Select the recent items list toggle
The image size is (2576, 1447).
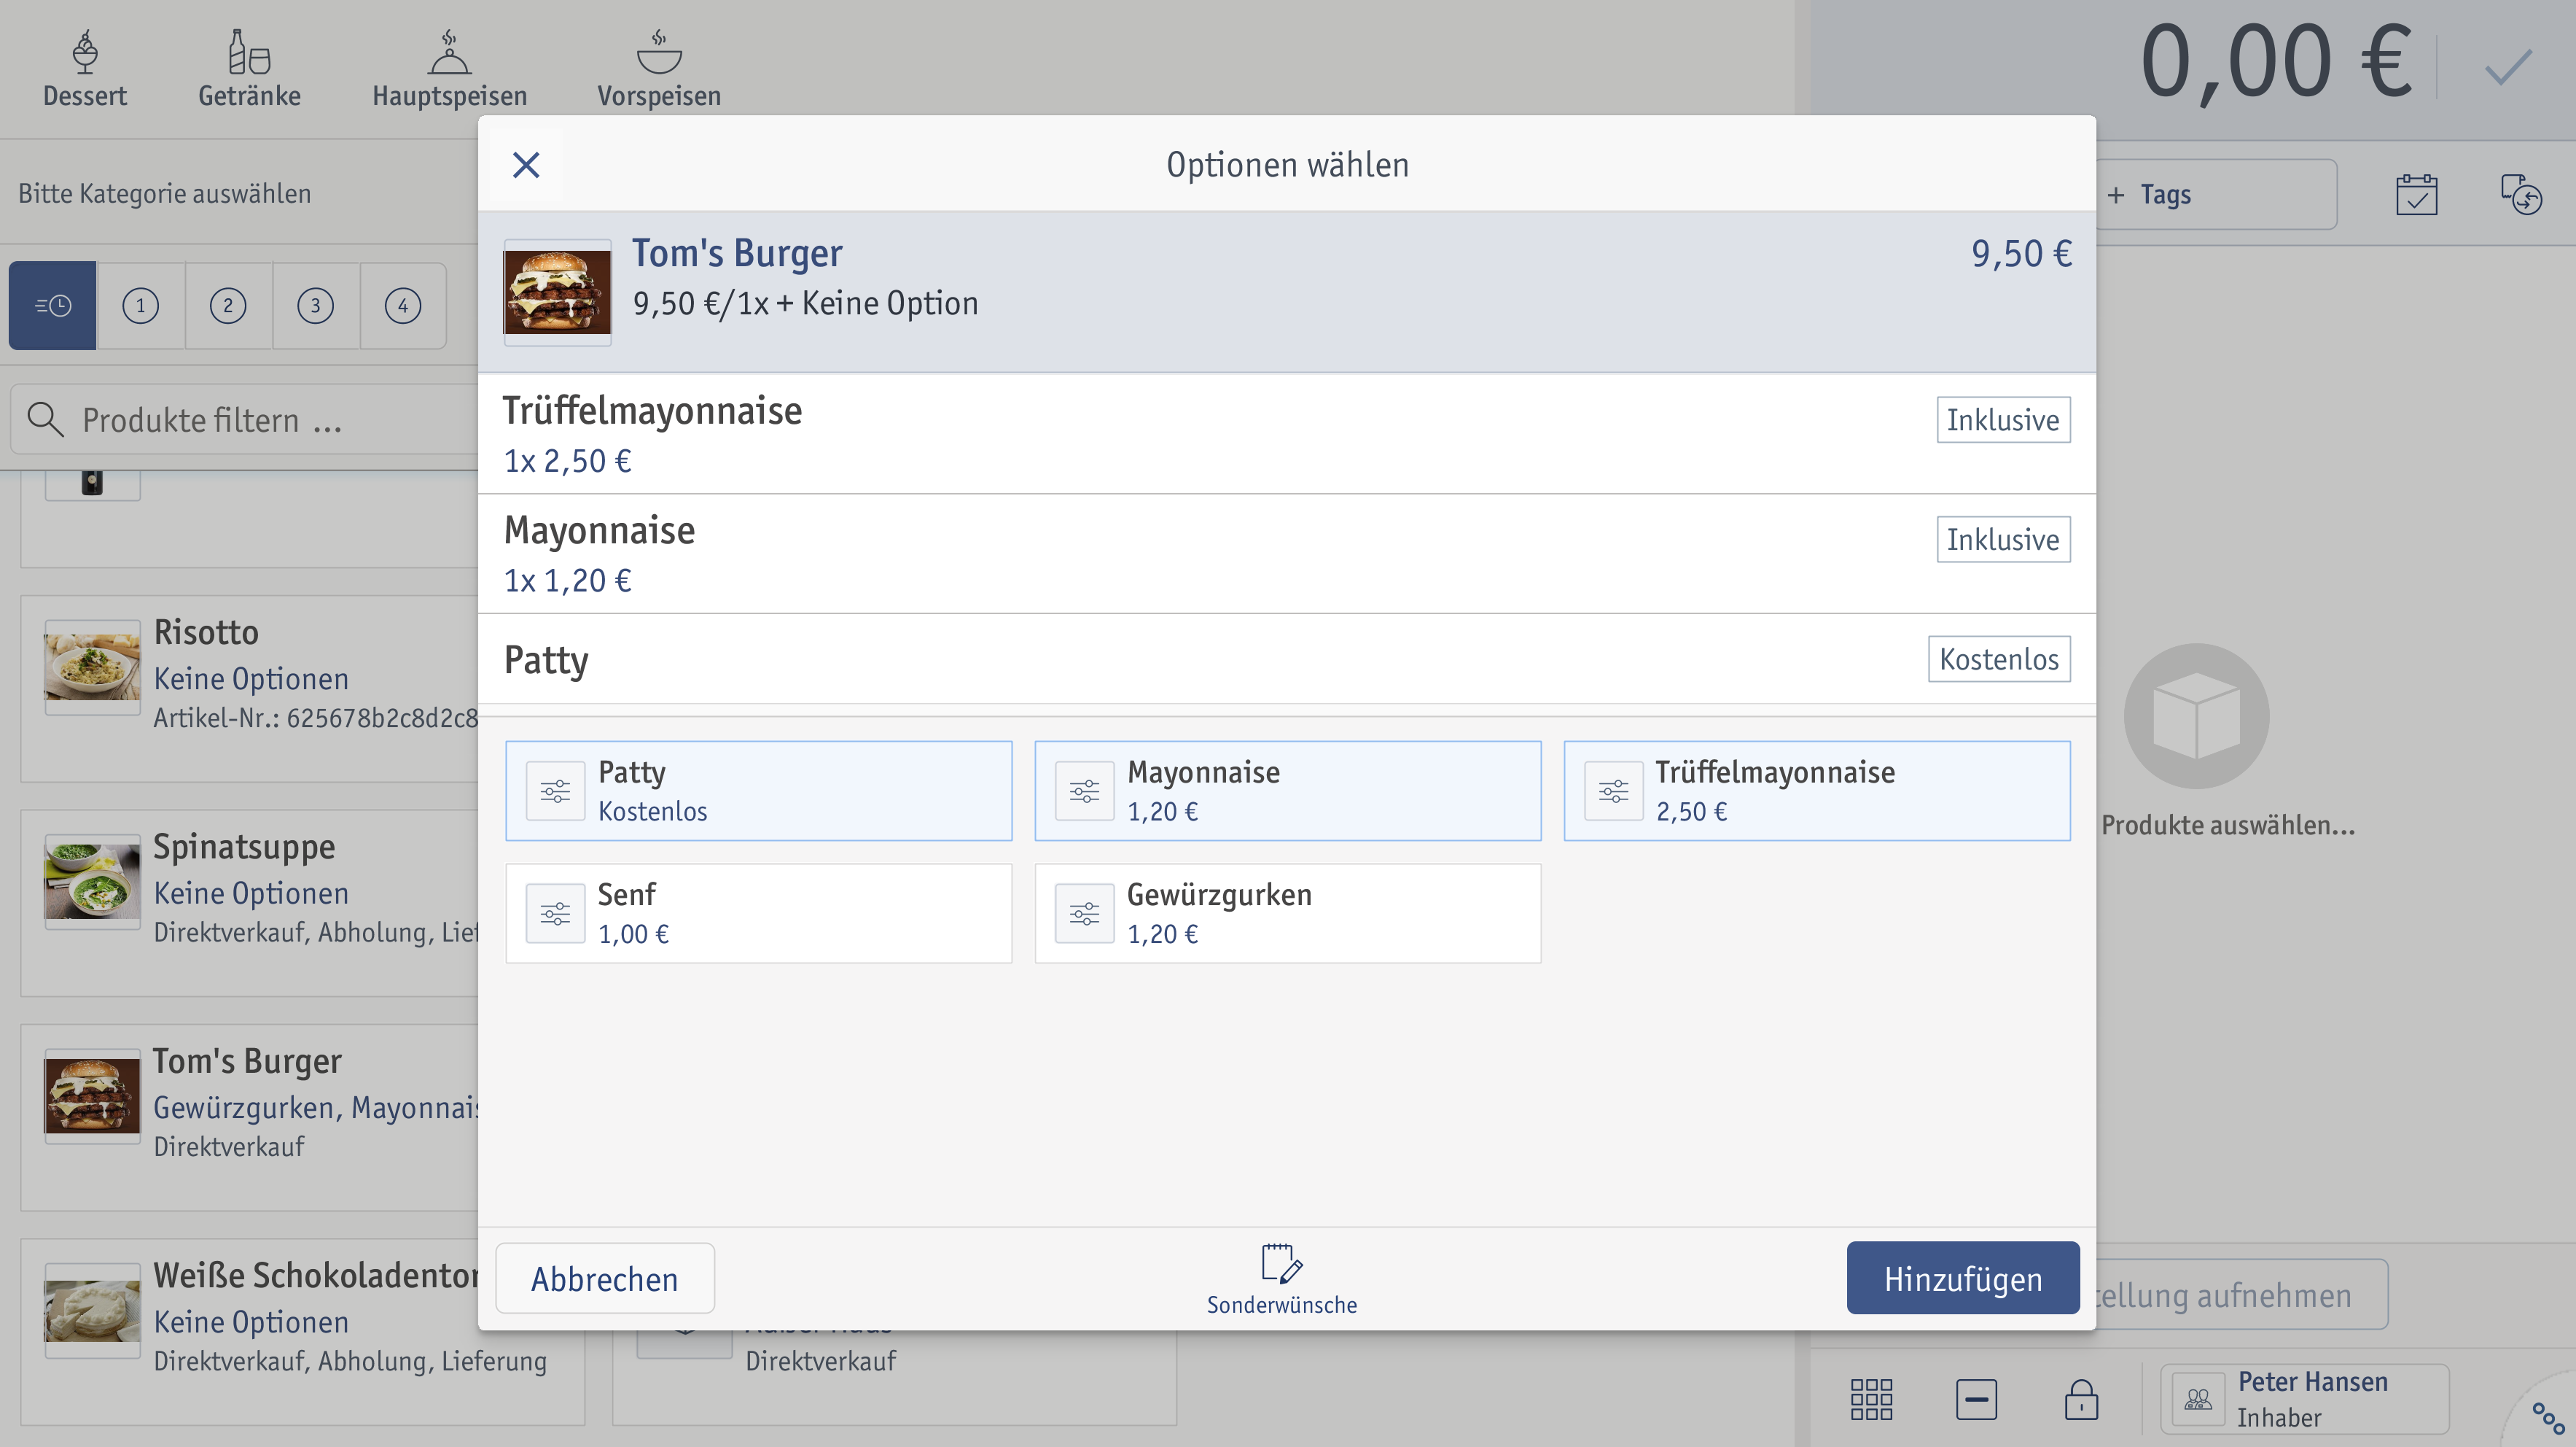[x=53, y=305]
